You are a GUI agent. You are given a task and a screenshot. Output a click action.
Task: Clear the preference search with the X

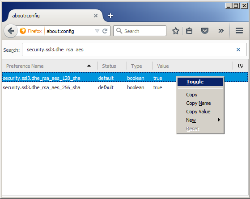[x=238, y=50]
